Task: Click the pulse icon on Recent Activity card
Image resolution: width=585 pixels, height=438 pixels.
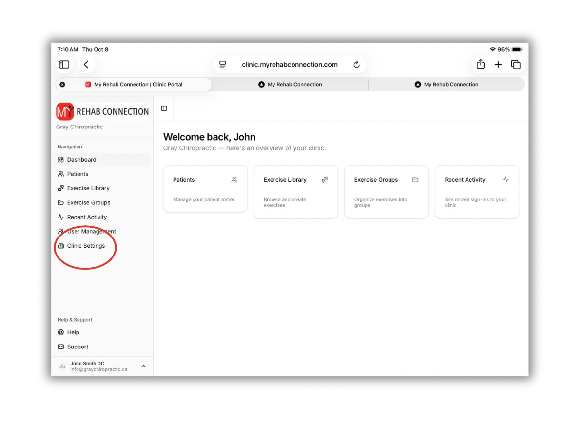Action: [x=506, y=180]
